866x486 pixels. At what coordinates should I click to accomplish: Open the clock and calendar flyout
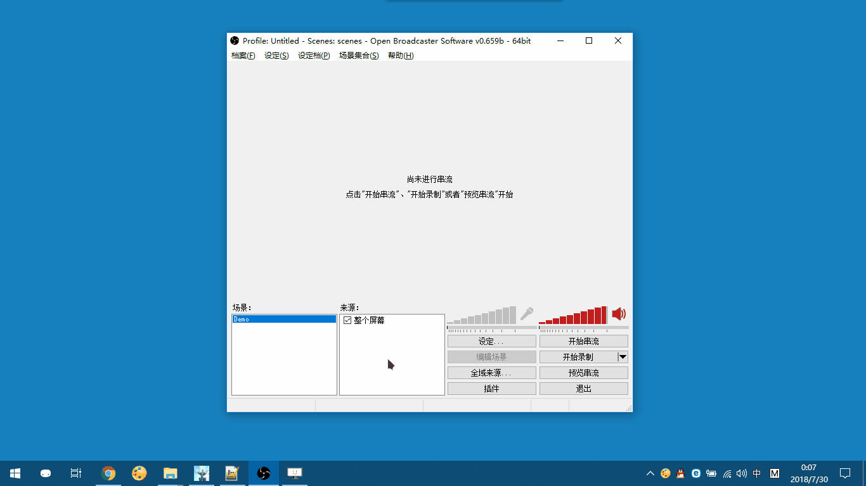click(809, 473)
